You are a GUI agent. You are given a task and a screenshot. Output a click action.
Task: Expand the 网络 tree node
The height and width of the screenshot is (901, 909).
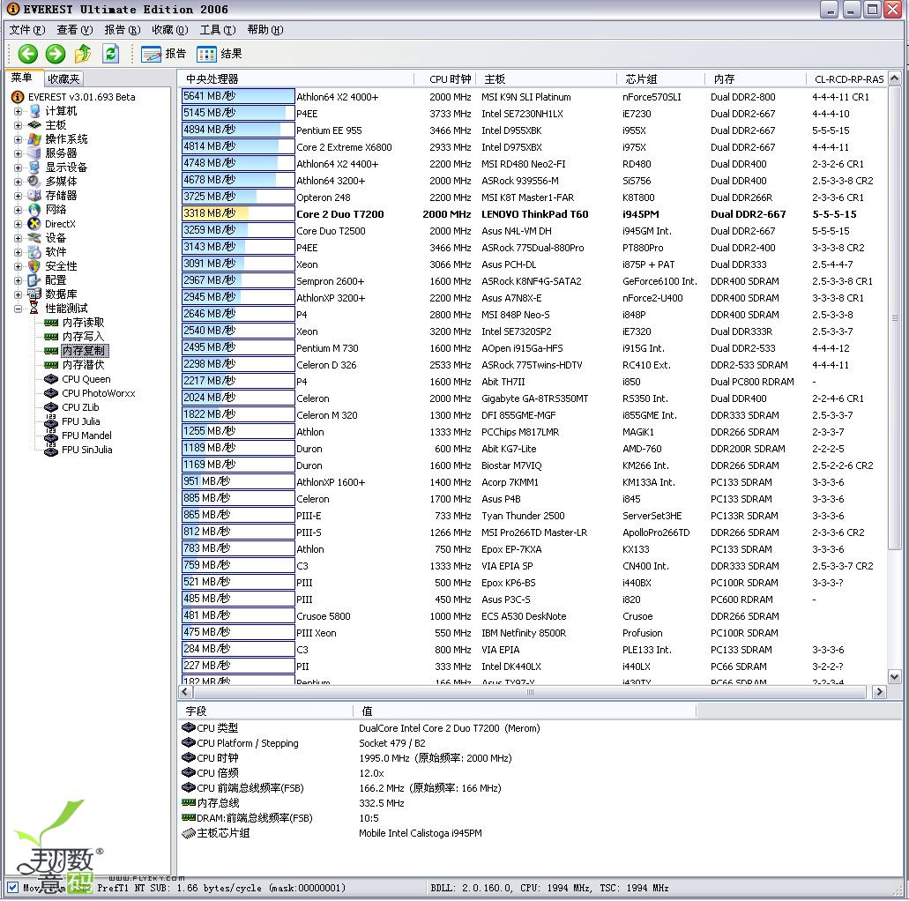18,210
